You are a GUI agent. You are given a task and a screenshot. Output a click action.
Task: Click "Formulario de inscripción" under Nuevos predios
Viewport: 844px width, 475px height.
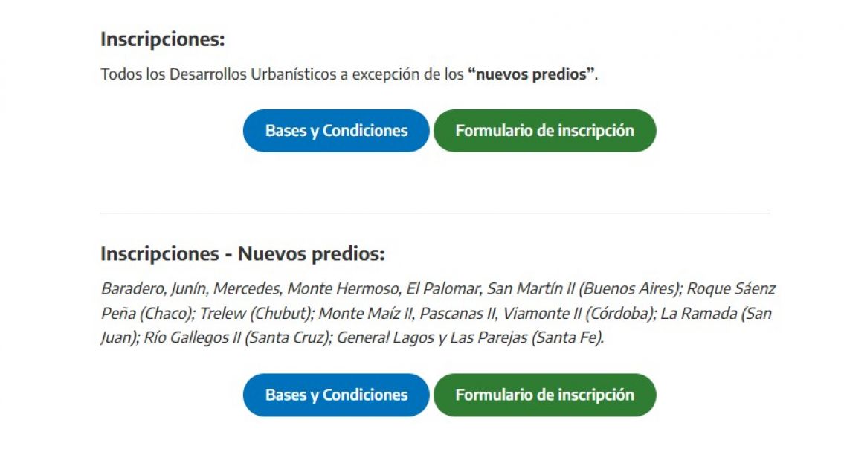click(545, 395)
